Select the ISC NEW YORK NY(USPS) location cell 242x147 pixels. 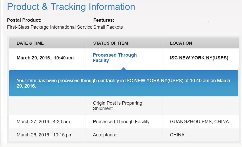199,58
